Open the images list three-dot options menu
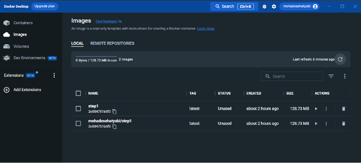This screenshot has width=361, height=163. pos(345,76)
